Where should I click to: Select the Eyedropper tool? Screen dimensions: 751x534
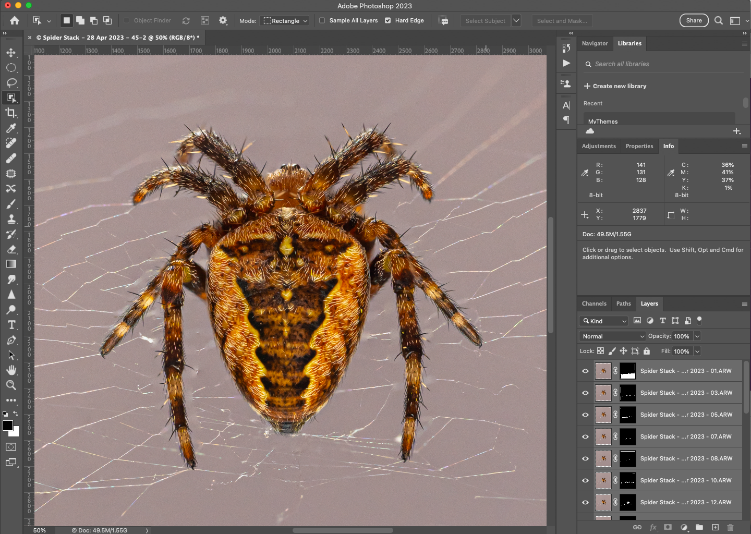[11, 128]
